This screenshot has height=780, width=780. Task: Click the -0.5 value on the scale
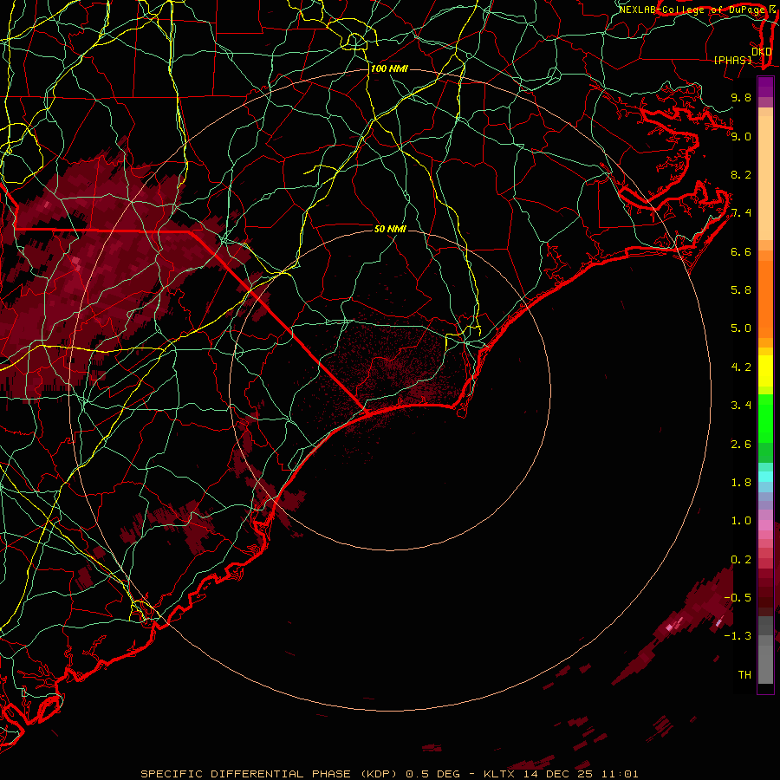pos(738,598)
